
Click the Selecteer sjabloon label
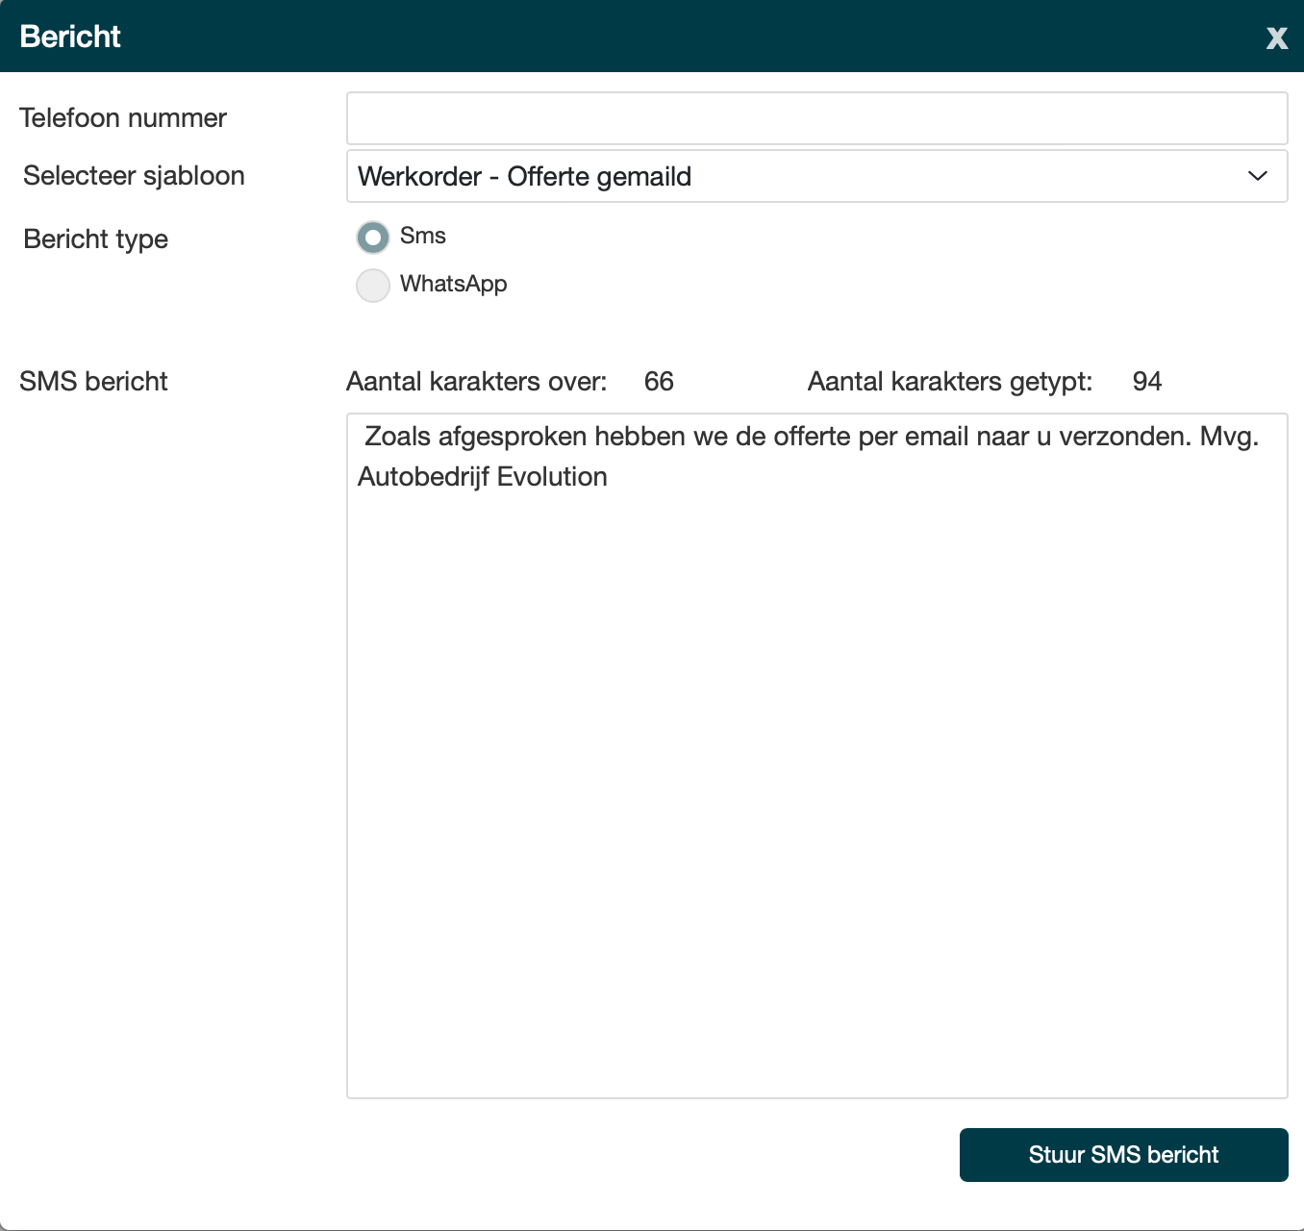[x=134, y=176]
